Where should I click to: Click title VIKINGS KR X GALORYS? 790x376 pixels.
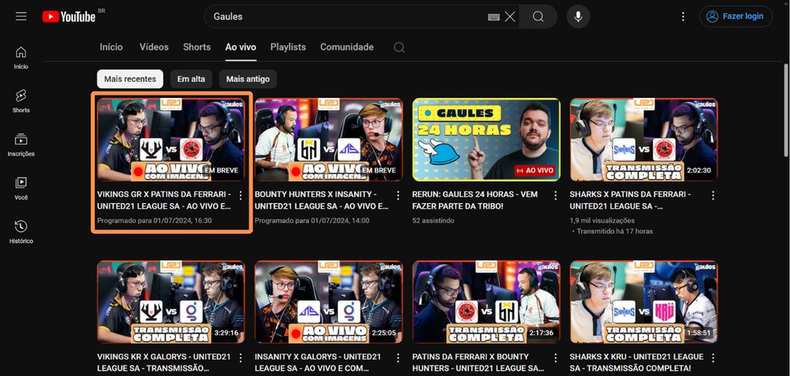165,362
